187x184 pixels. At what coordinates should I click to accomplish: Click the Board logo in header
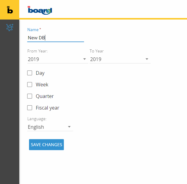(x=40, y=10)
